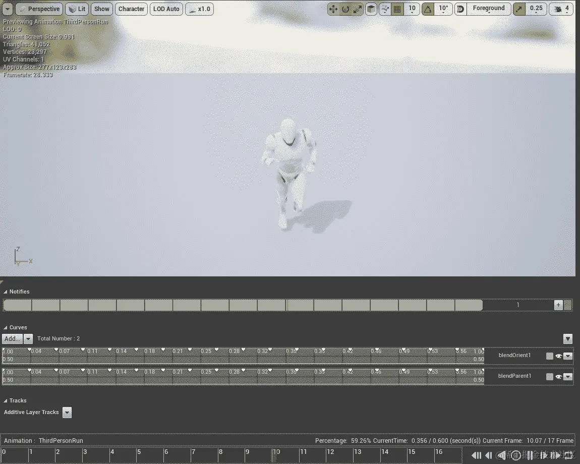Toggle blendOrient1 curve visibility eye
This screenshot has height=464, width=580.
pos(558,356)
